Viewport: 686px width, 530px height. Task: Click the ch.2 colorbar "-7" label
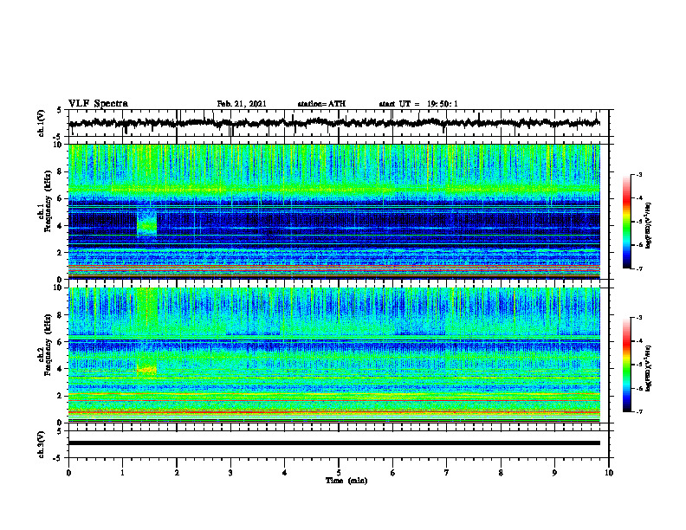[638, 411]
